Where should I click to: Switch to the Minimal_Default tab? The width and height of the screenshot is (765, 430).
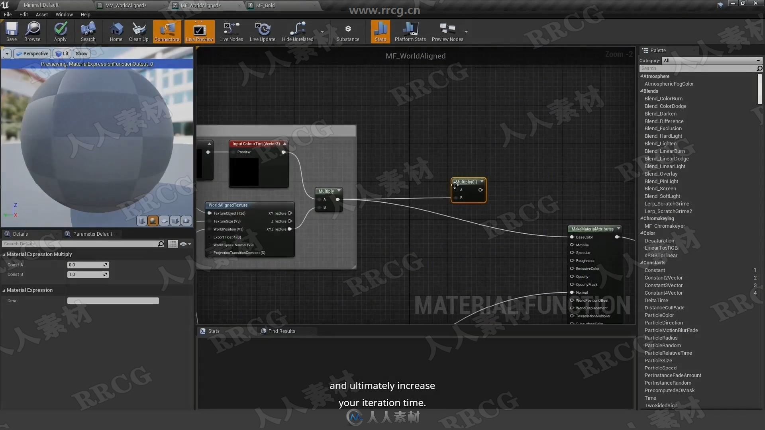41,5
